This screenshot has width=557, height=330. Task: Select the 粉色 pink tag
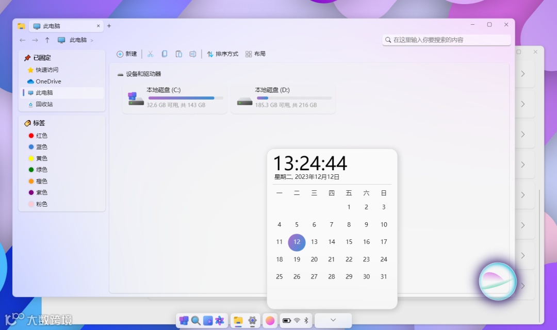pyautogui.click(x=38, y=204)
